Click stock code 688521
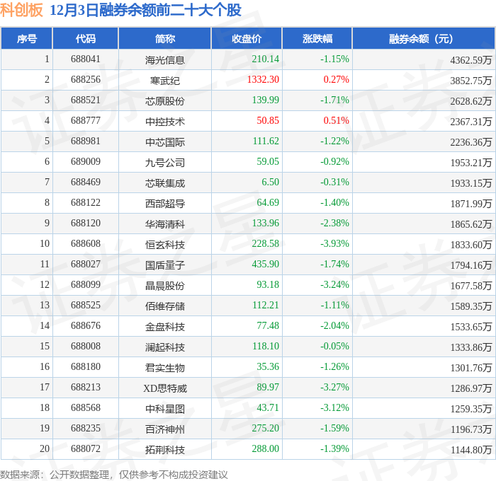 tap(86, 100)
